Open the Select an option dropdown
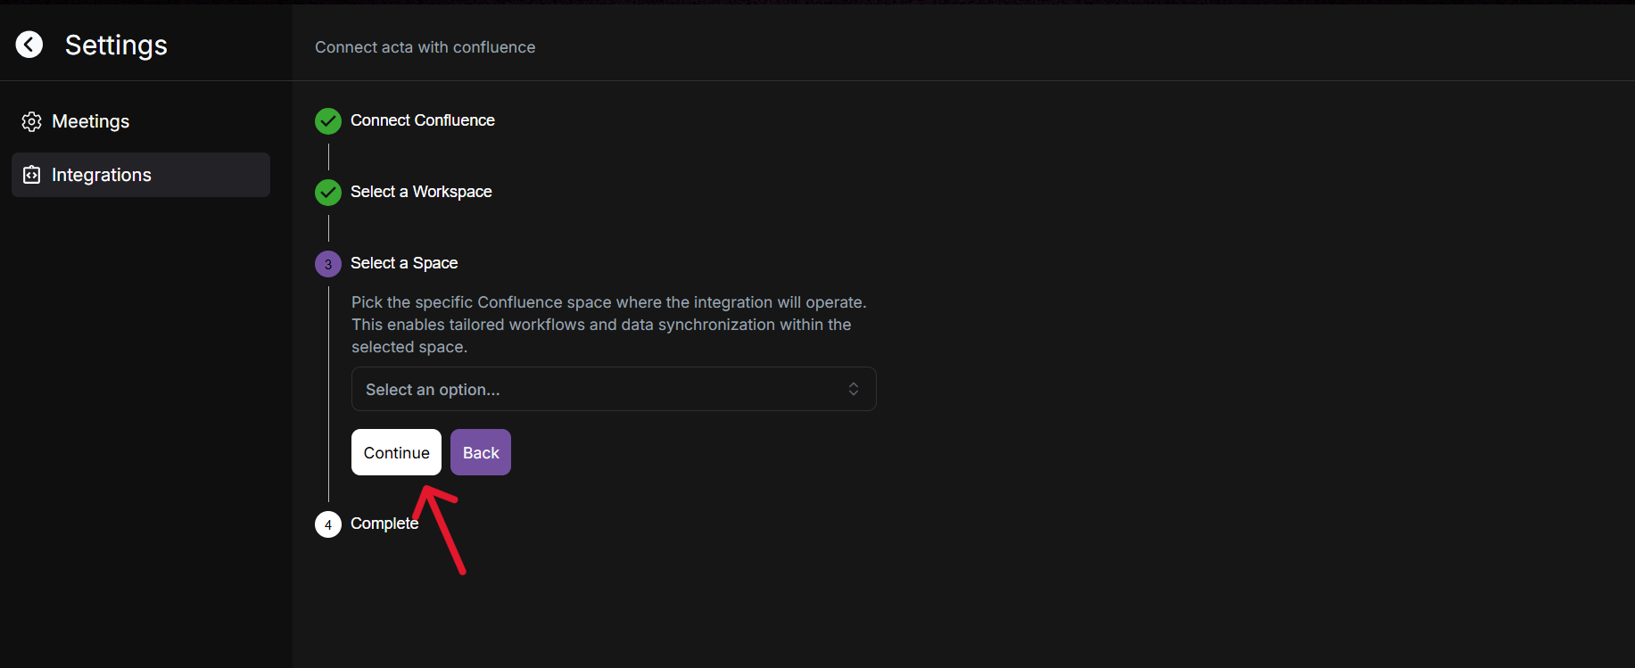The height and width of the screenshot is (668, 1635). pos(614,389)
